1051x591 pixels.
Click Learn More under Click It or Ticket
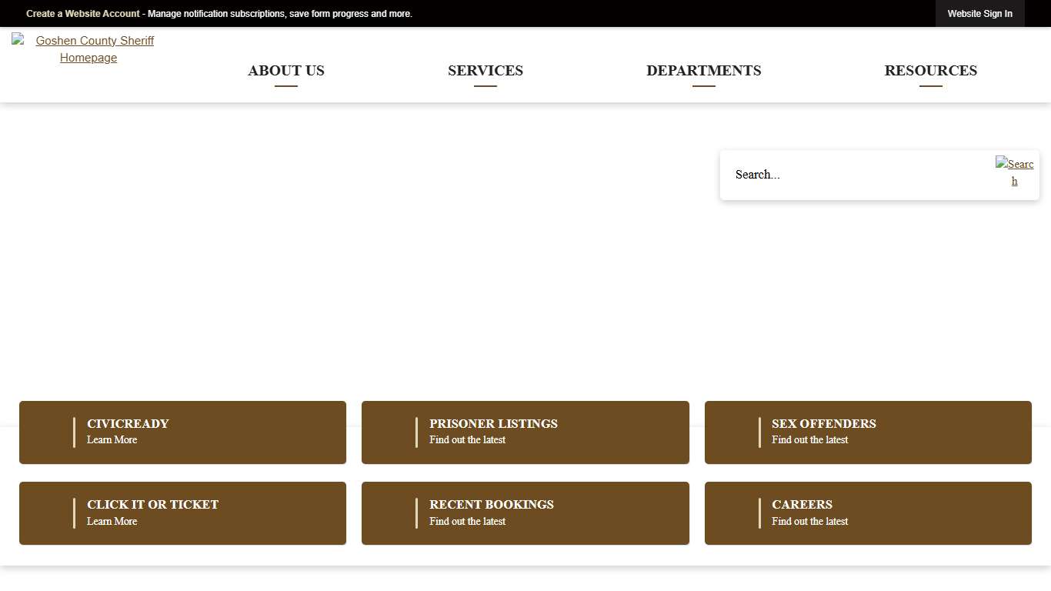(112, 522)
